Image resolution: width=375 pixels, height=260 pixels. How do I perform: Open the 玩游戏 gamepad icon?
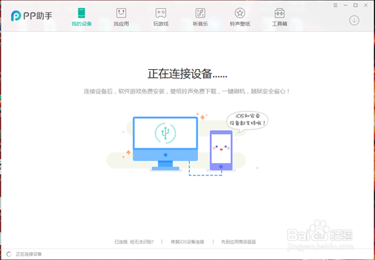click(x=160, y=13)
